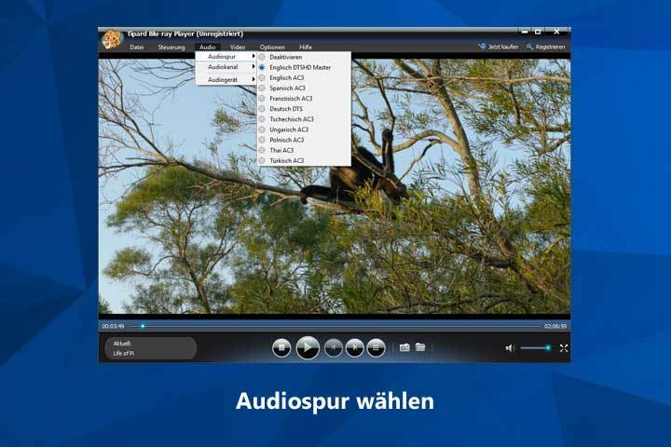Open the snapshot folder icon
This screenshot has width=671, height=447.
click(x=420, y=347)
